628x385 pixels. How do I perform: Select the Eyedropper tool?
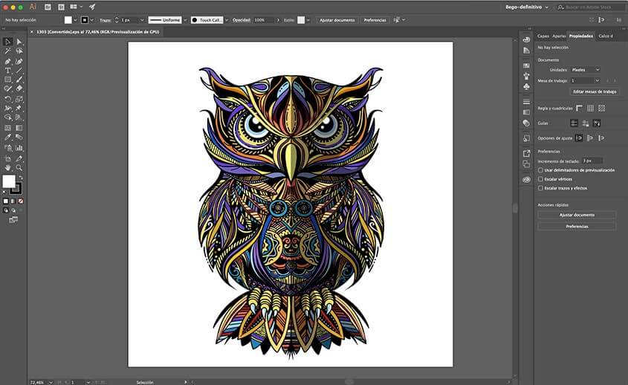click(7, 137)
